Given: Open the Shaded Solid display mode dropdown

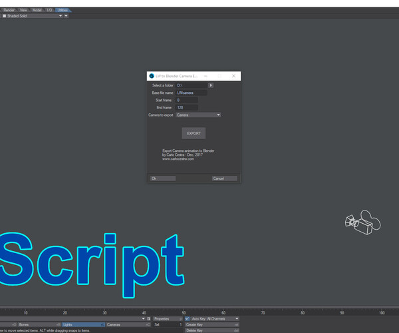Looking at the screenshot, I should [32, 16].
